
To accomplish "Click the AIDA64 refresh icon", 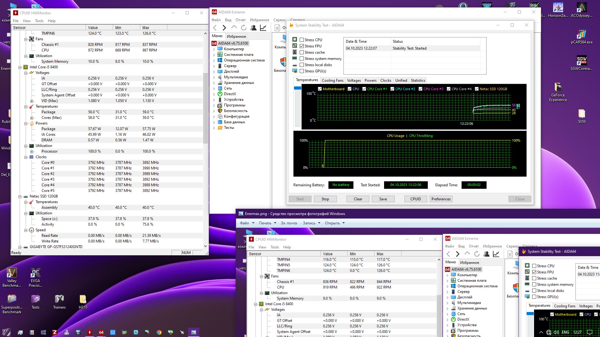I will pos(244,28).
